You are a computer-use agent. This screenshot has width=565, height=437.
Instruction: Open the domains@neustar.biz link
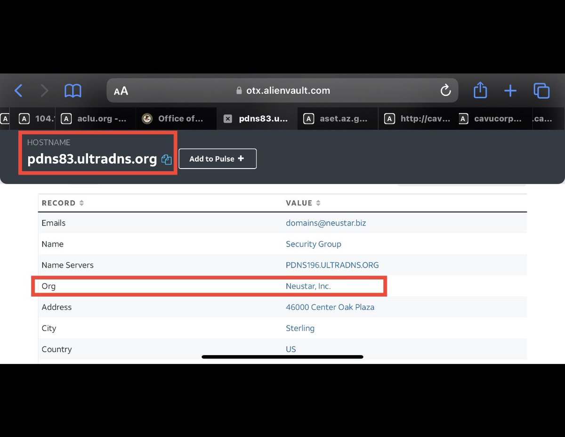point(325,223)
